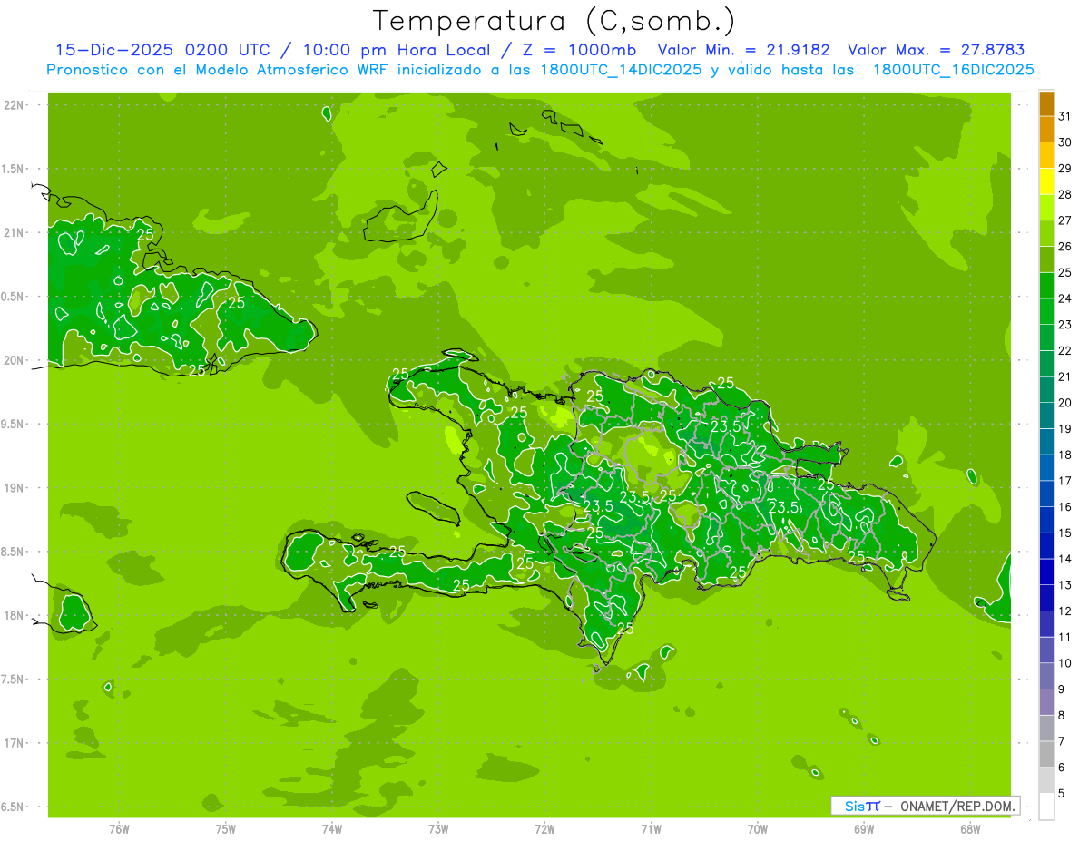Click the latitude label "21N"
The height and width of the screenshot is (841, 1089).
click(x=15, y=232)
